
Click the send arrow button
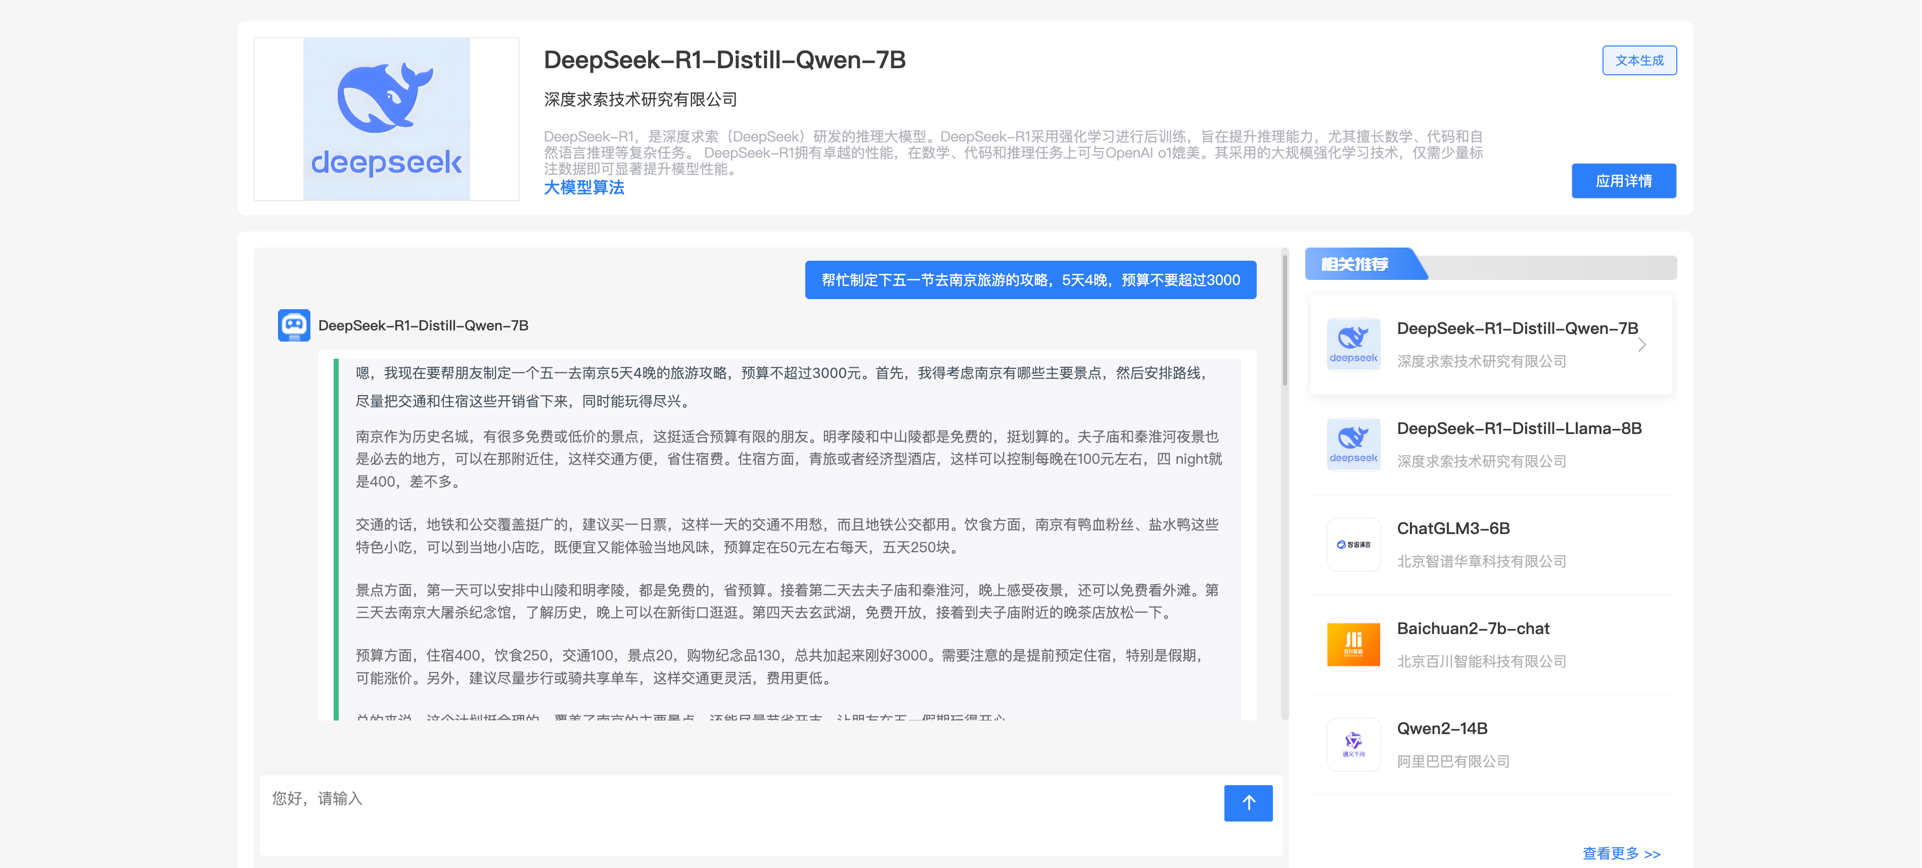(1248, 802)
